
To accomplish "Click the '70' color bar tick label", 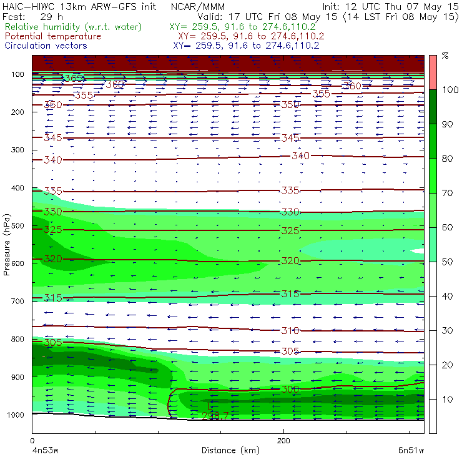I will (447, 193).
